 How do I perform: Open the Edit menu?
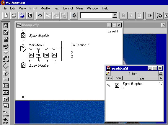pos(13,8)
